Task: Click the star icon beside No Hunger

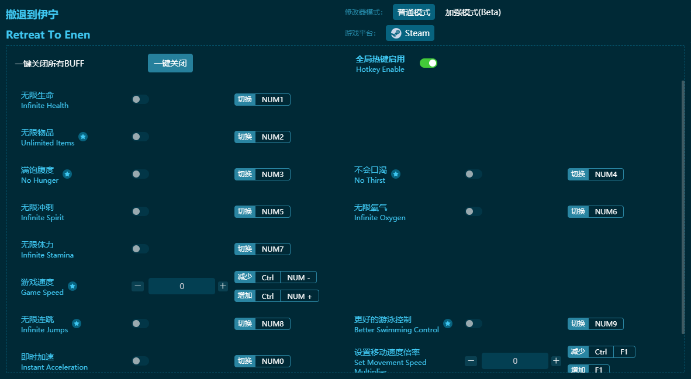Action: [x=67, y=173]
